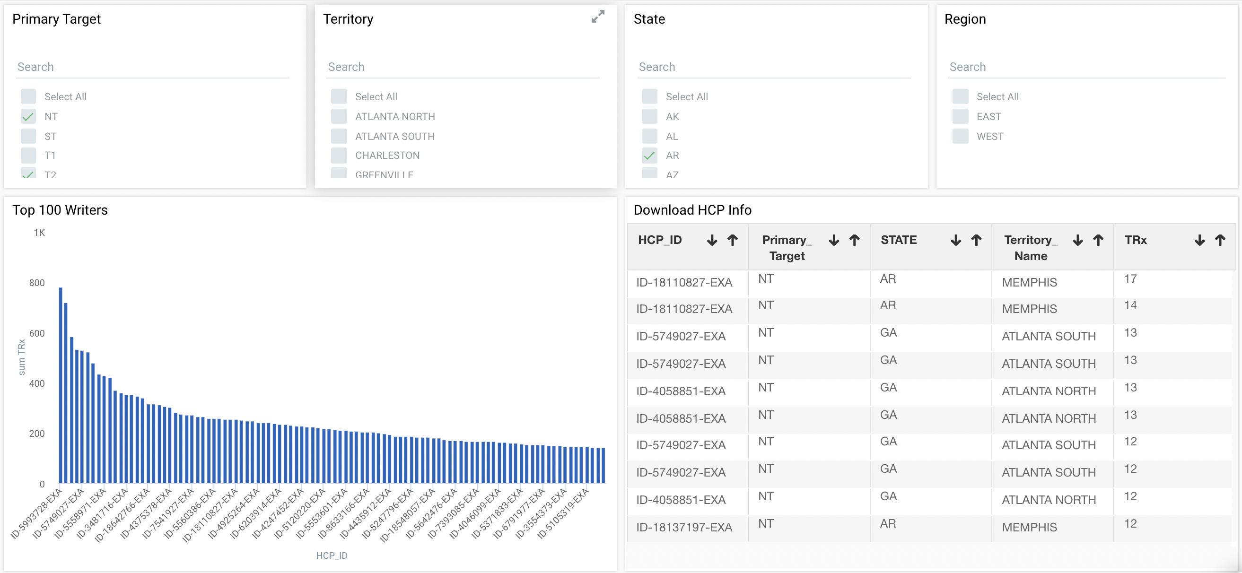Sort Territory_Name column descending

(1077, 240)
